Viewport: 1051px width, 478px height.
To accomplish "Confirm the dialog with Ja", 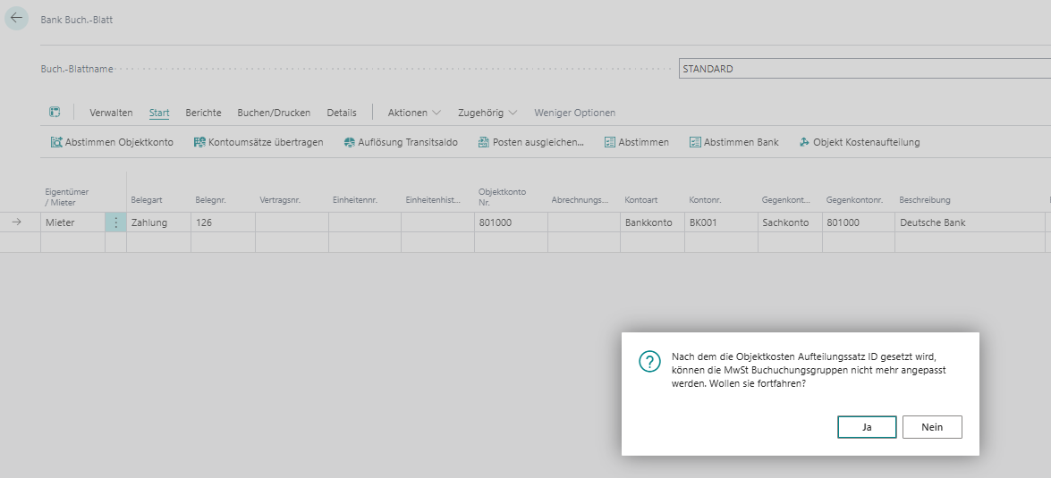I will [867, 427].
